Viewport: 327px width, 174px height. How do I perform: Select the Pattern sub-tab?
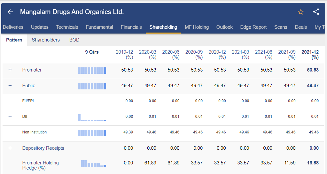14,40
